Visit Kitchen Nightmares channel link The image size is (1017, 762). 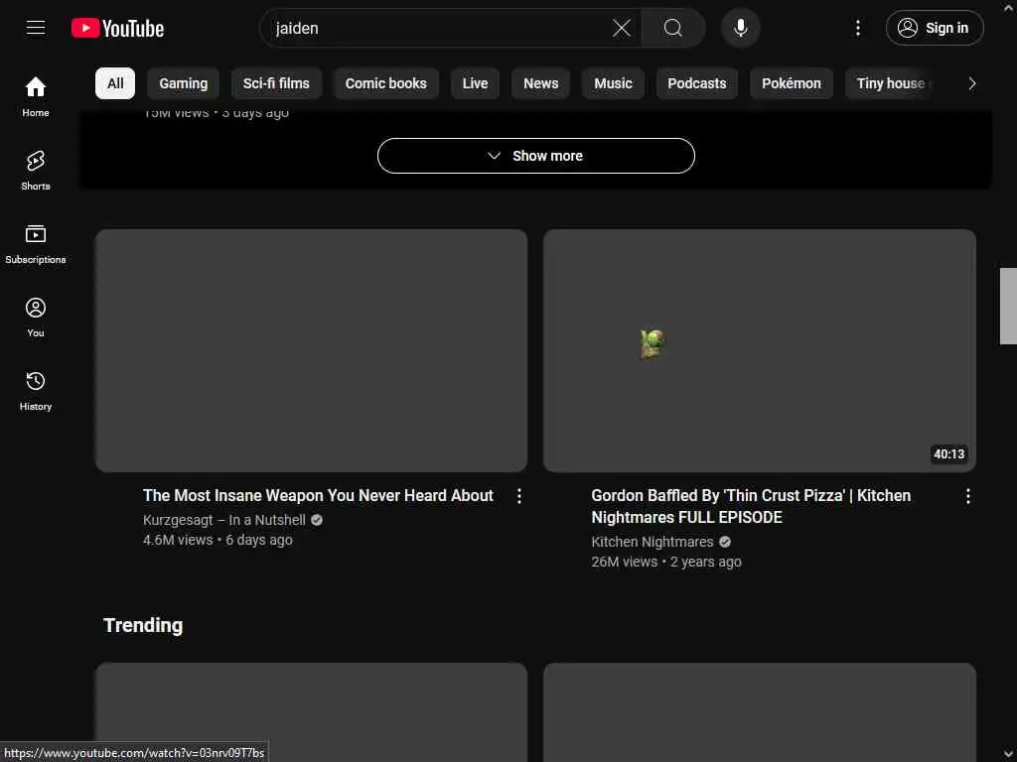pyautogui.click(x=652, y=542)
